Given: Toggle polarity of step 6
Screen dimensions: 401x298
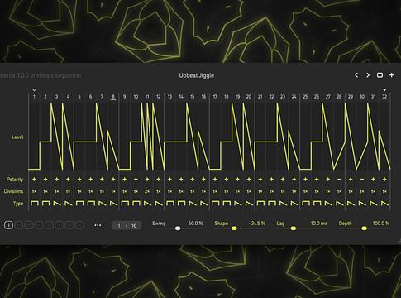Looking at the screenshot, I should (91, 180).
